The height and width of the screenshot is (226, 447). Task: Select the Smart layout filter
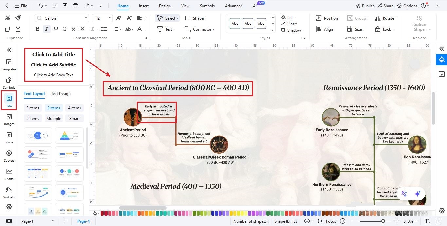74,119
